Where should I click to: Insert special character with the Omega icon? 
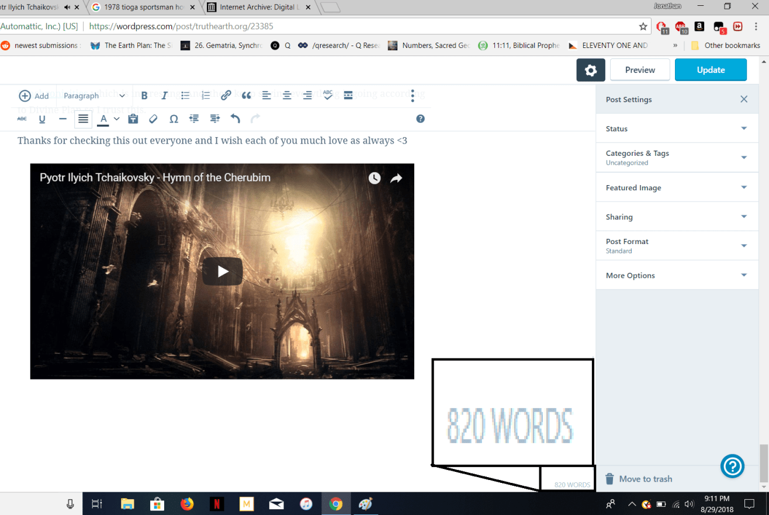(x=174, y=119)
